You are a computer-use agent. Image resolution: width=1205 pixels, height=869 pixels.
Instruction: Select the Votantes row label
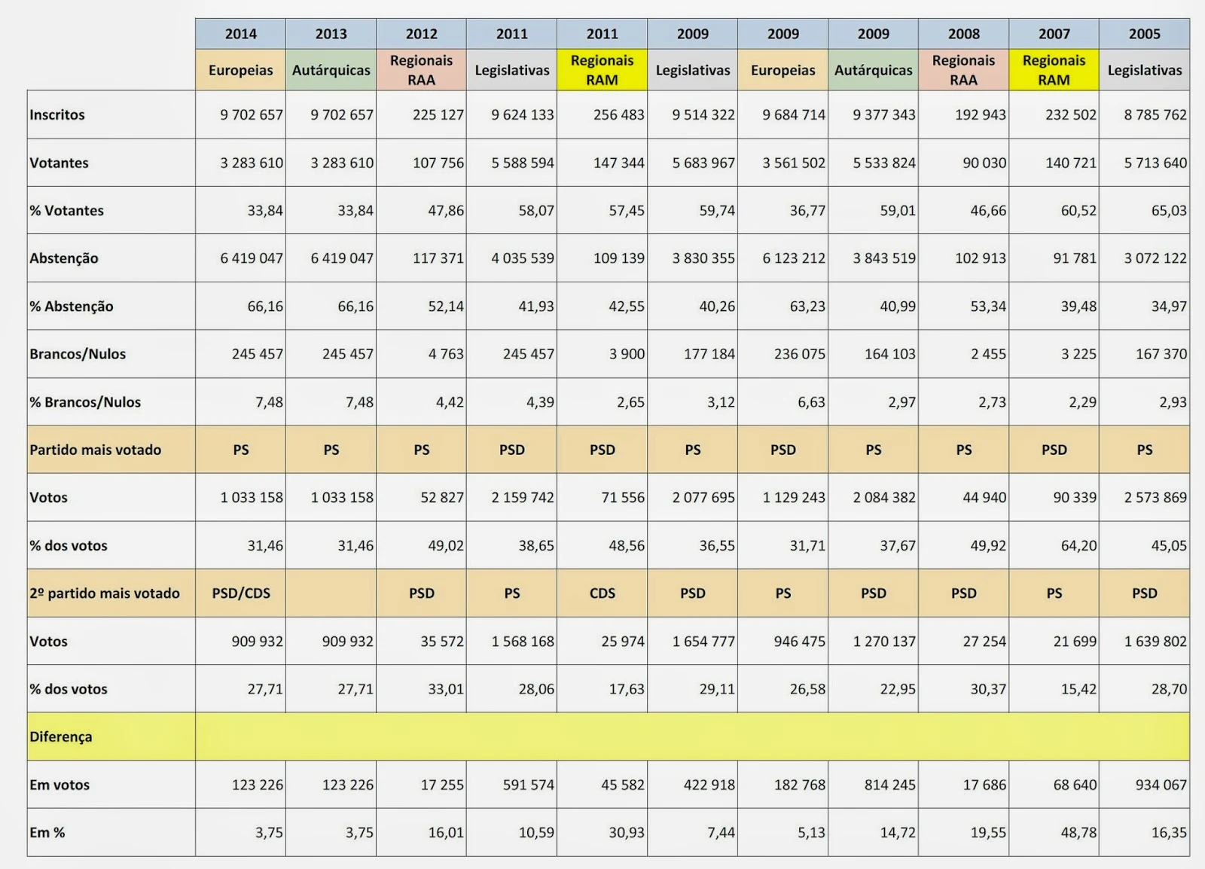59,163
